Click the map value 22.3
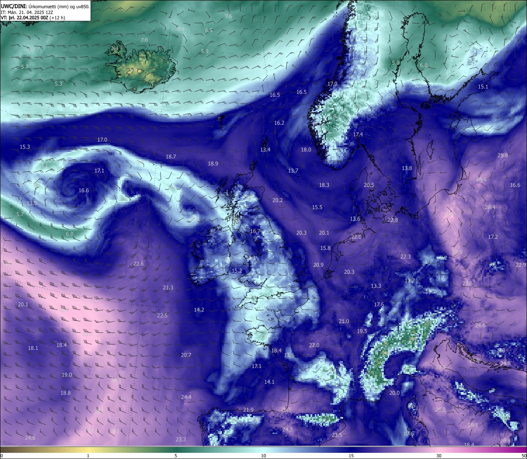The width and height of the screenshot is (527, 459). [406, 256]
